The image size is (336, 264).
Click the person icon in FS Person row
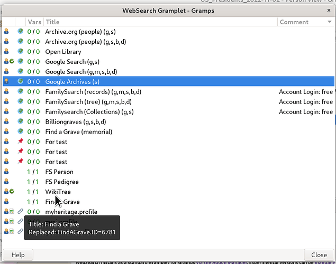[x=6, y=172]
